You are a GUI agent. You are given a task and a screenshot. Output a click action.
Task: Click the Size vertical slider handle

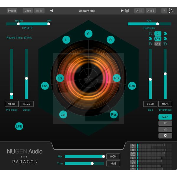(x=150, y=79)
